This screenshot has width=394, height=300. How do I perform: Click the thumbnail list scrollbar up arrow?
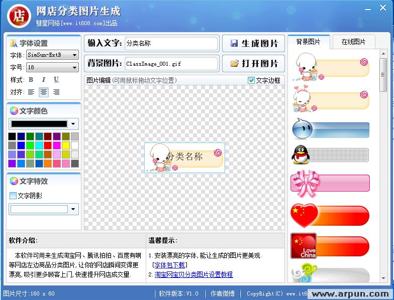pos(383,54)
